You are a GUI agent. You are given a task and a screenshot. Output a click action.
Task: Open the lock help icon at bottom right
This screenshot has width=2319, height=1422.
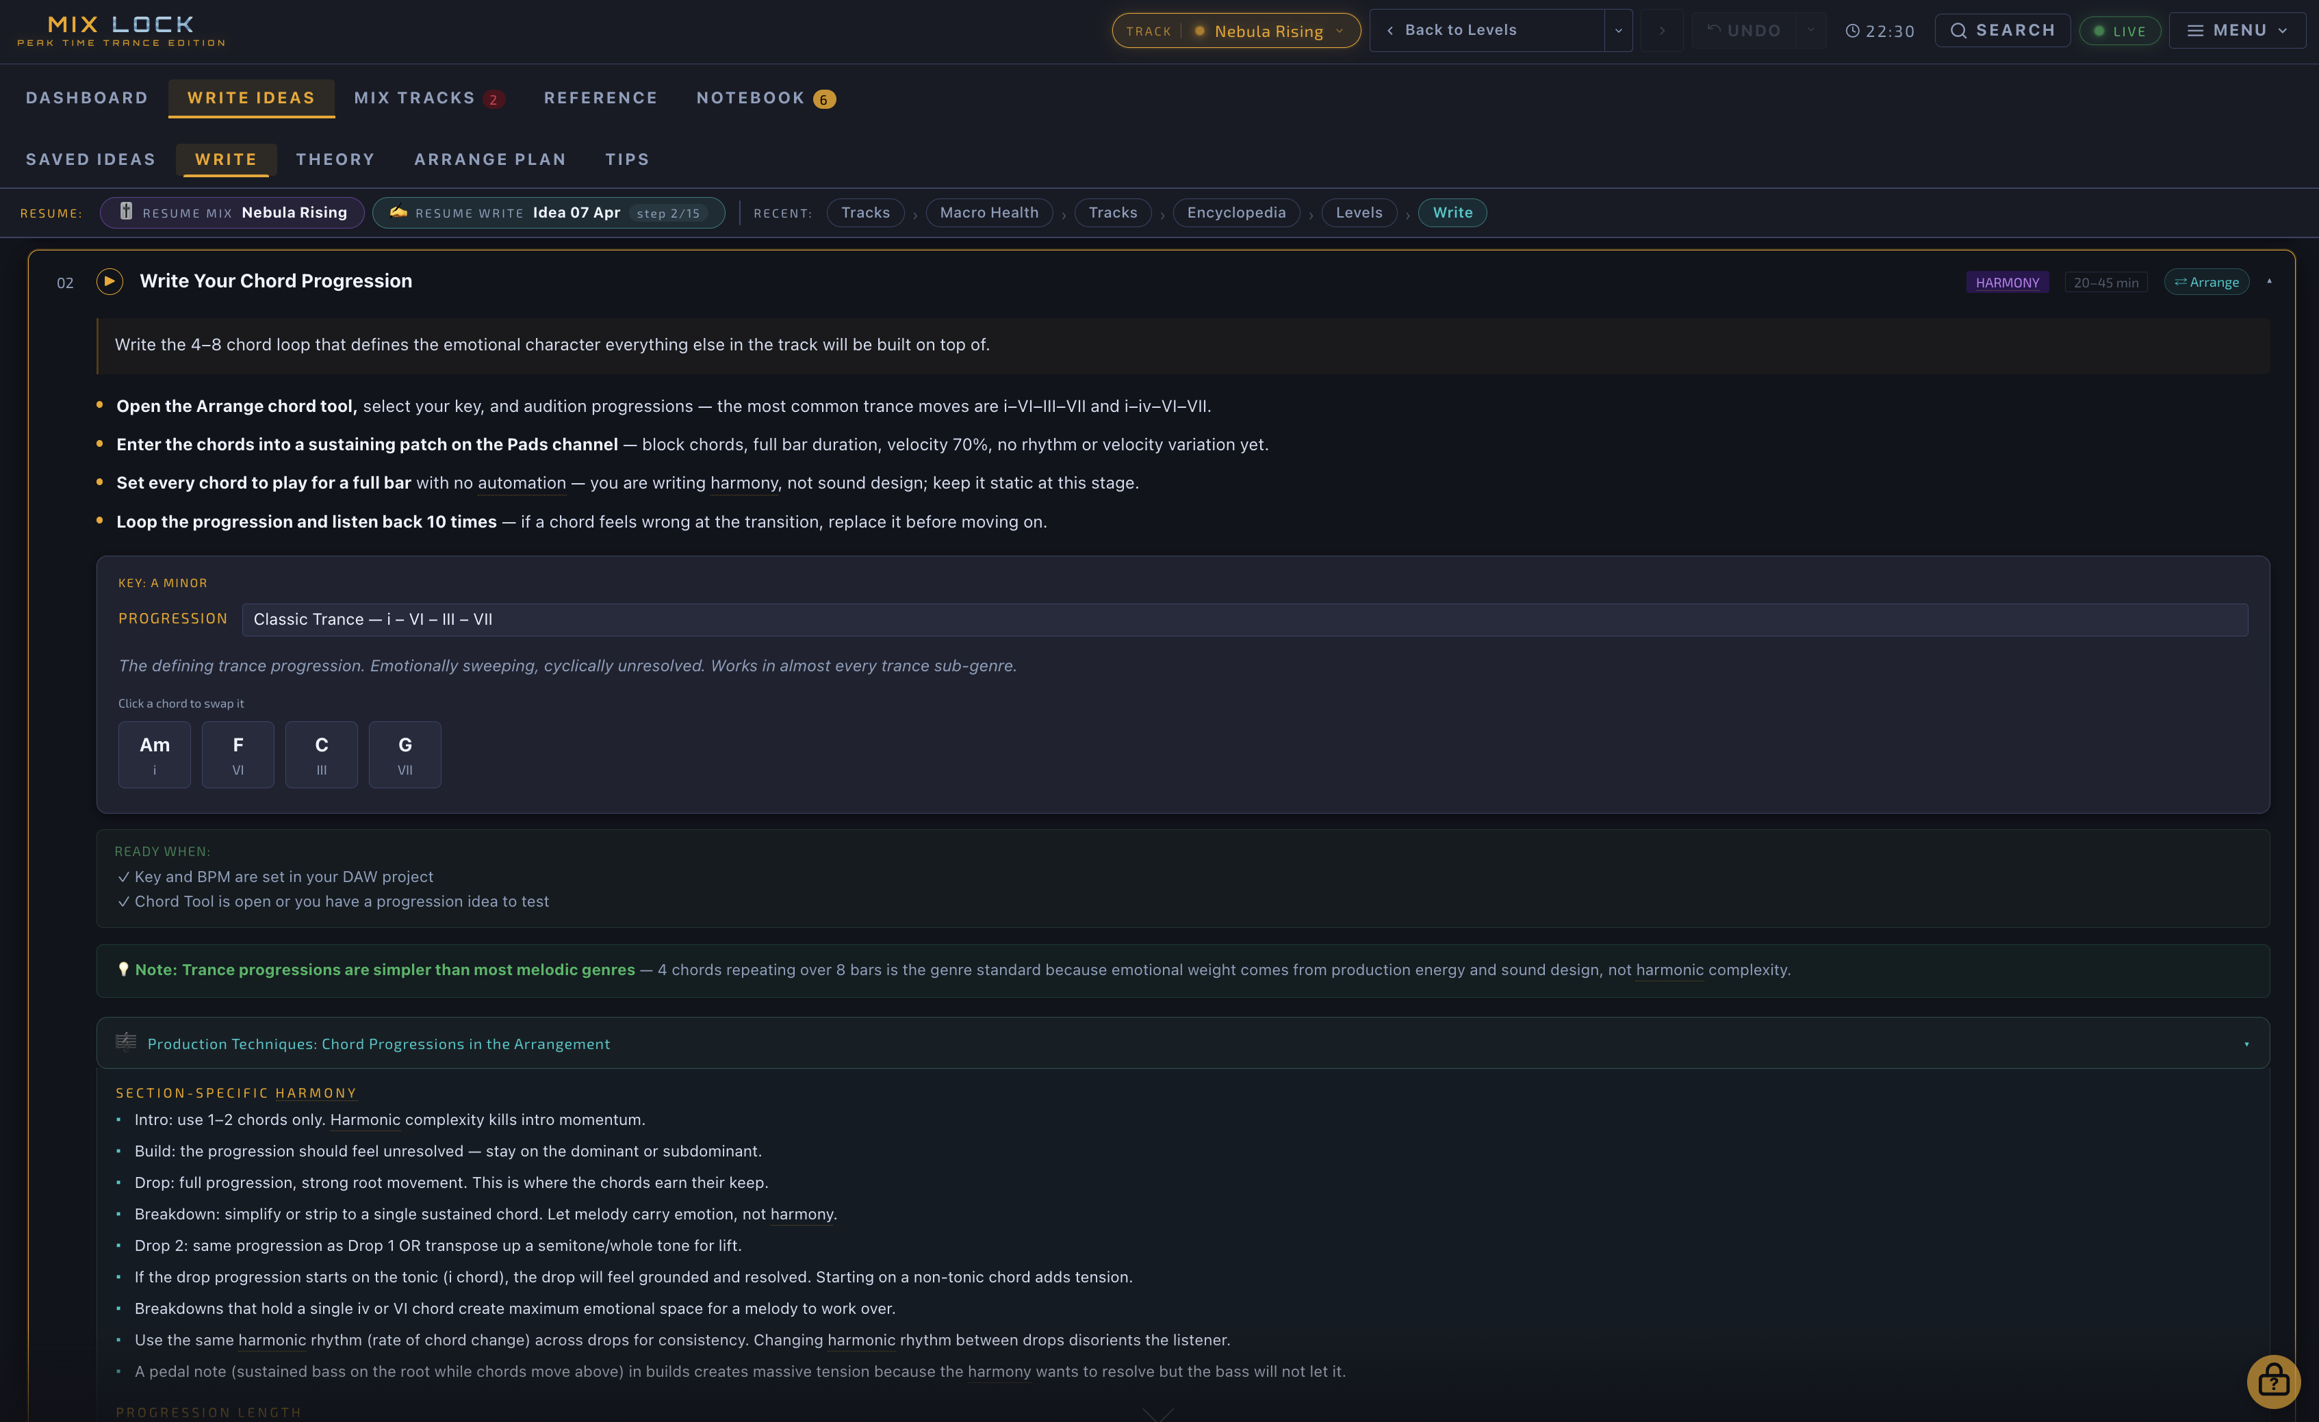click(x=2273, y=1380)
